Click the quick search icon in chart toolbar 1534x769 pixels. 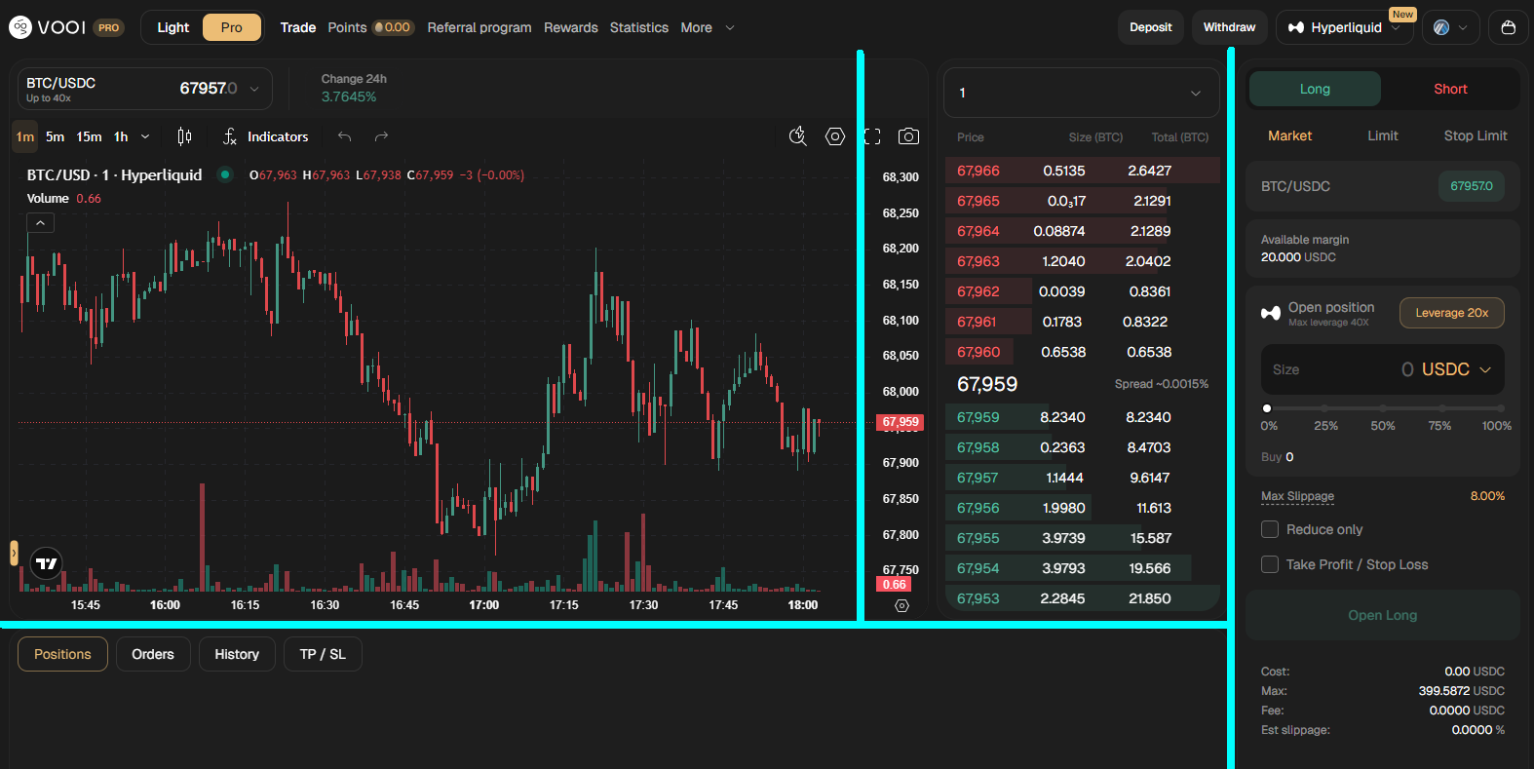coord(797,136)
